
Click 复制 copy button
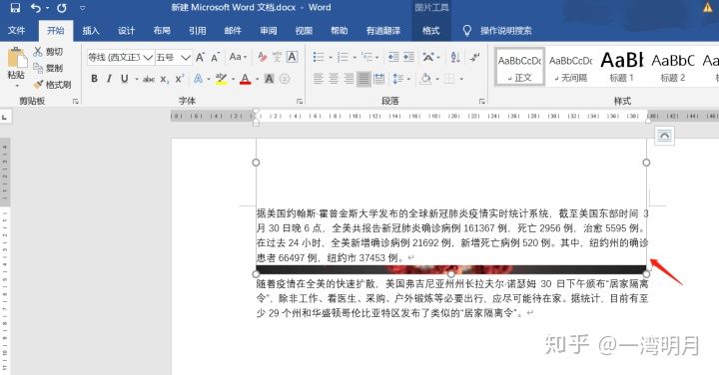tap(48, 68)
